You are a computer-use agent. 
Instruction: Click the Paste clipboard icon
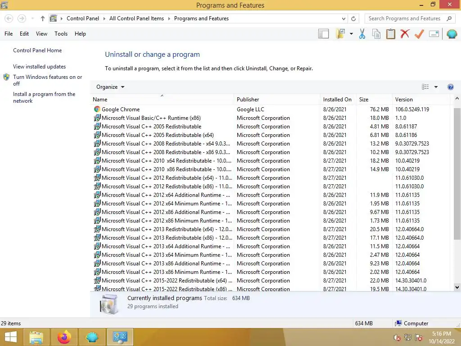(390, 34)
